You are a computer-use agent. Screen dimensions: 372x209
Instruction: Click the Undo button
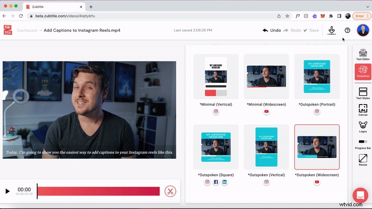(272, 30)
